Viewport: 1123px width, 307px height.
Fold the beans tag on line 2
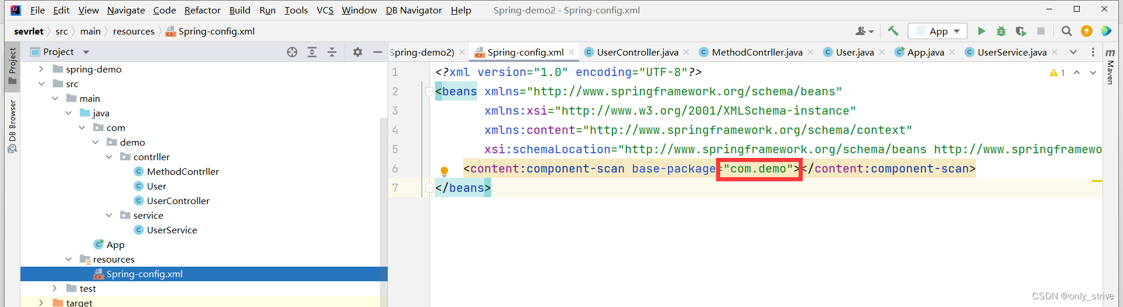tap(429, 92)
